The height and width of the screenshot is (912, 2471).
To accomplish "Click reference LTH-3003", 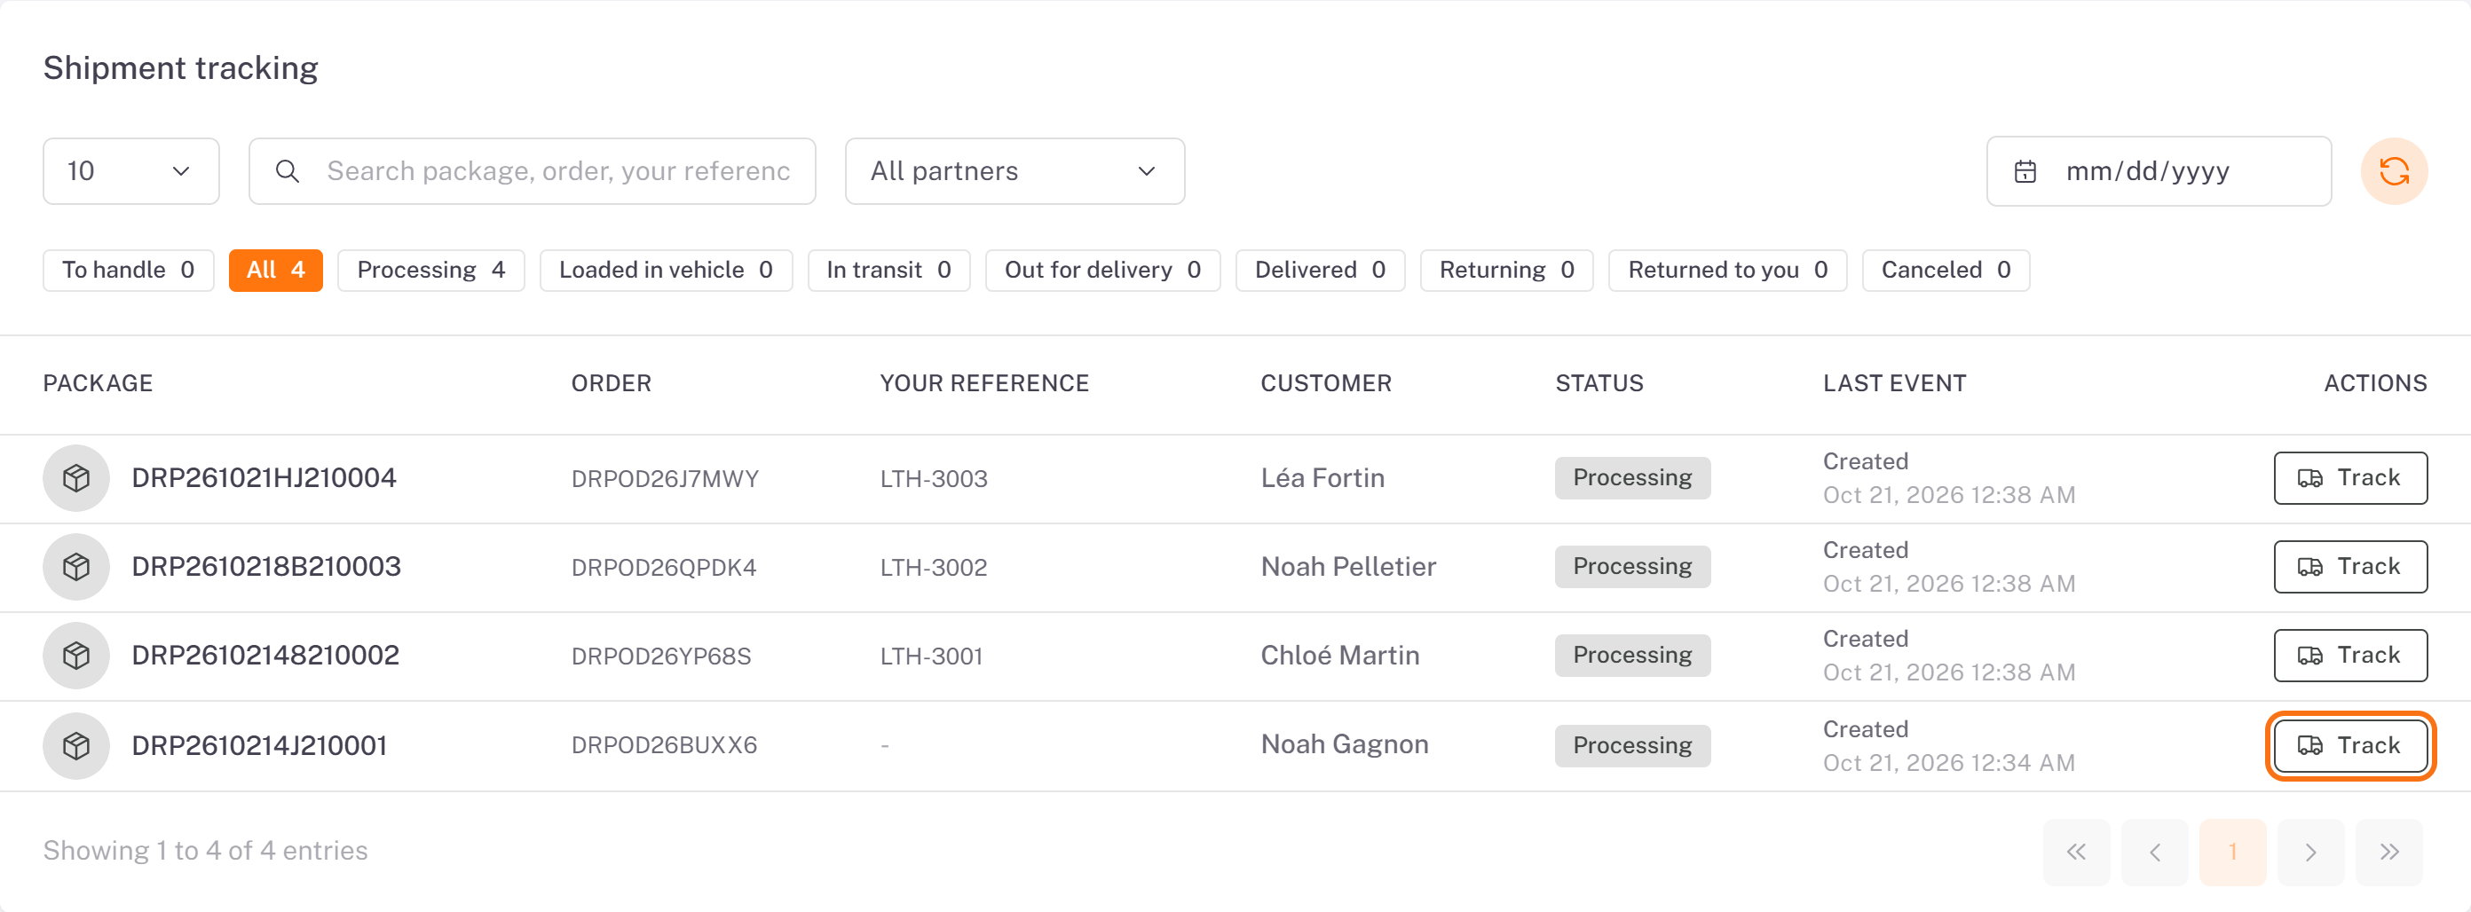I will [x=934, y=478].
